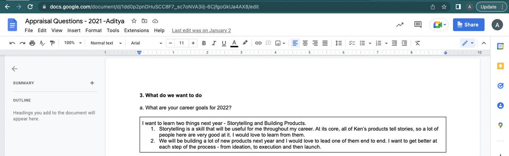Open Google account avatar A

click(x=497, y=25)
